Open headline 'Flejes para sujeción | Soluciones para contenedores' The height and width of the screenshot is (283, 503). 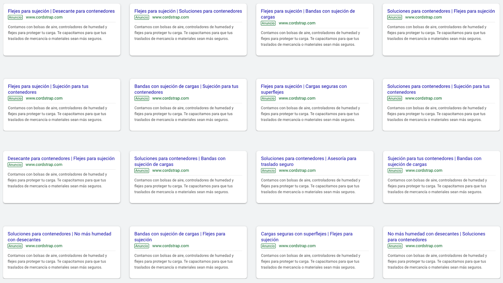pos(188,11)
